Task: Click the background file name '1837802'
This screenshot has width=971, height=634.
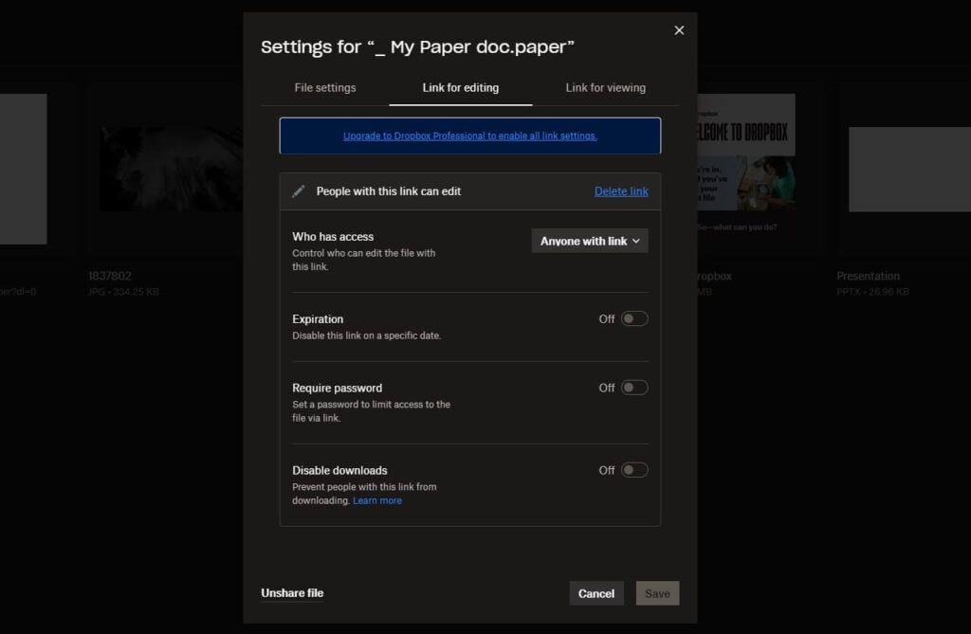Action: [x=110, y=276]
